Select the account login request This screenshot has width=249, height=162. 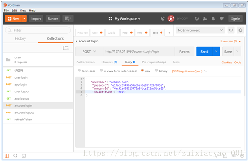(x=38, y=105)
